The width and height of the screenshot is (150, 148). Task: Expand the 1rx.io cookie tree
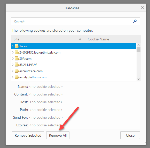(x=13, y=46)
